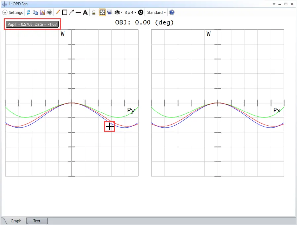Expand the Settings panel chevron
Screen dimensions: 297x225
point(5,12)
